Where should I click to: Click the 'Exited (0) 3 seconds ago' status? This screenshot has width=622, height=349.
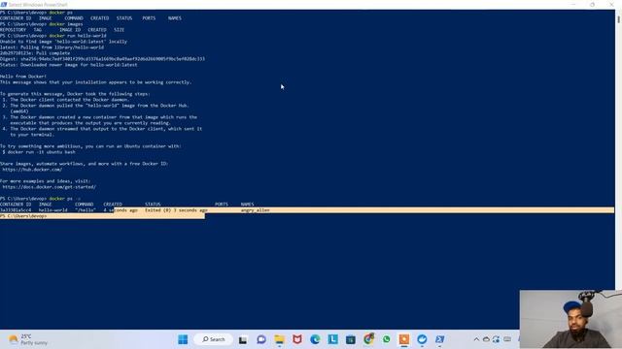176,210
